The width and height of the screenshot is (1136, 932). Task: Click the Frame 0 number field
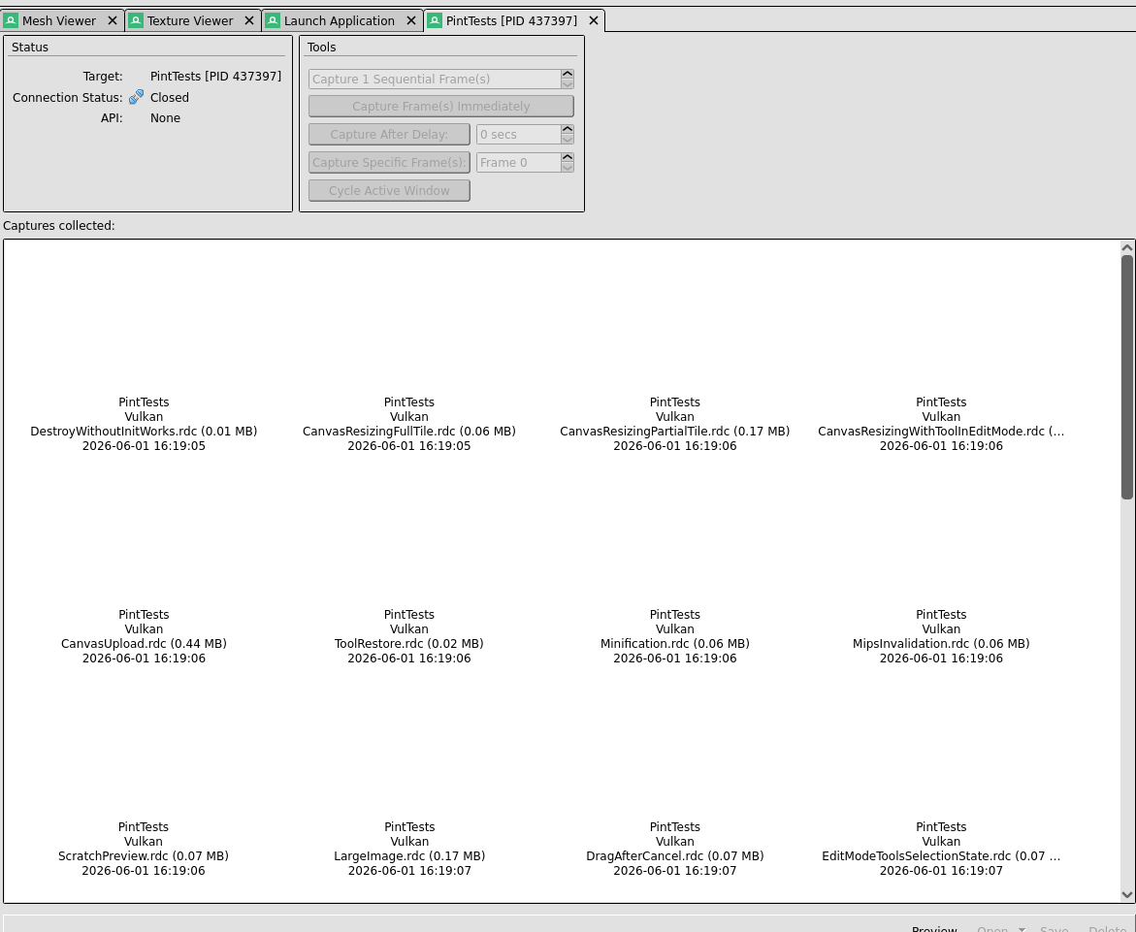point(519,163)
